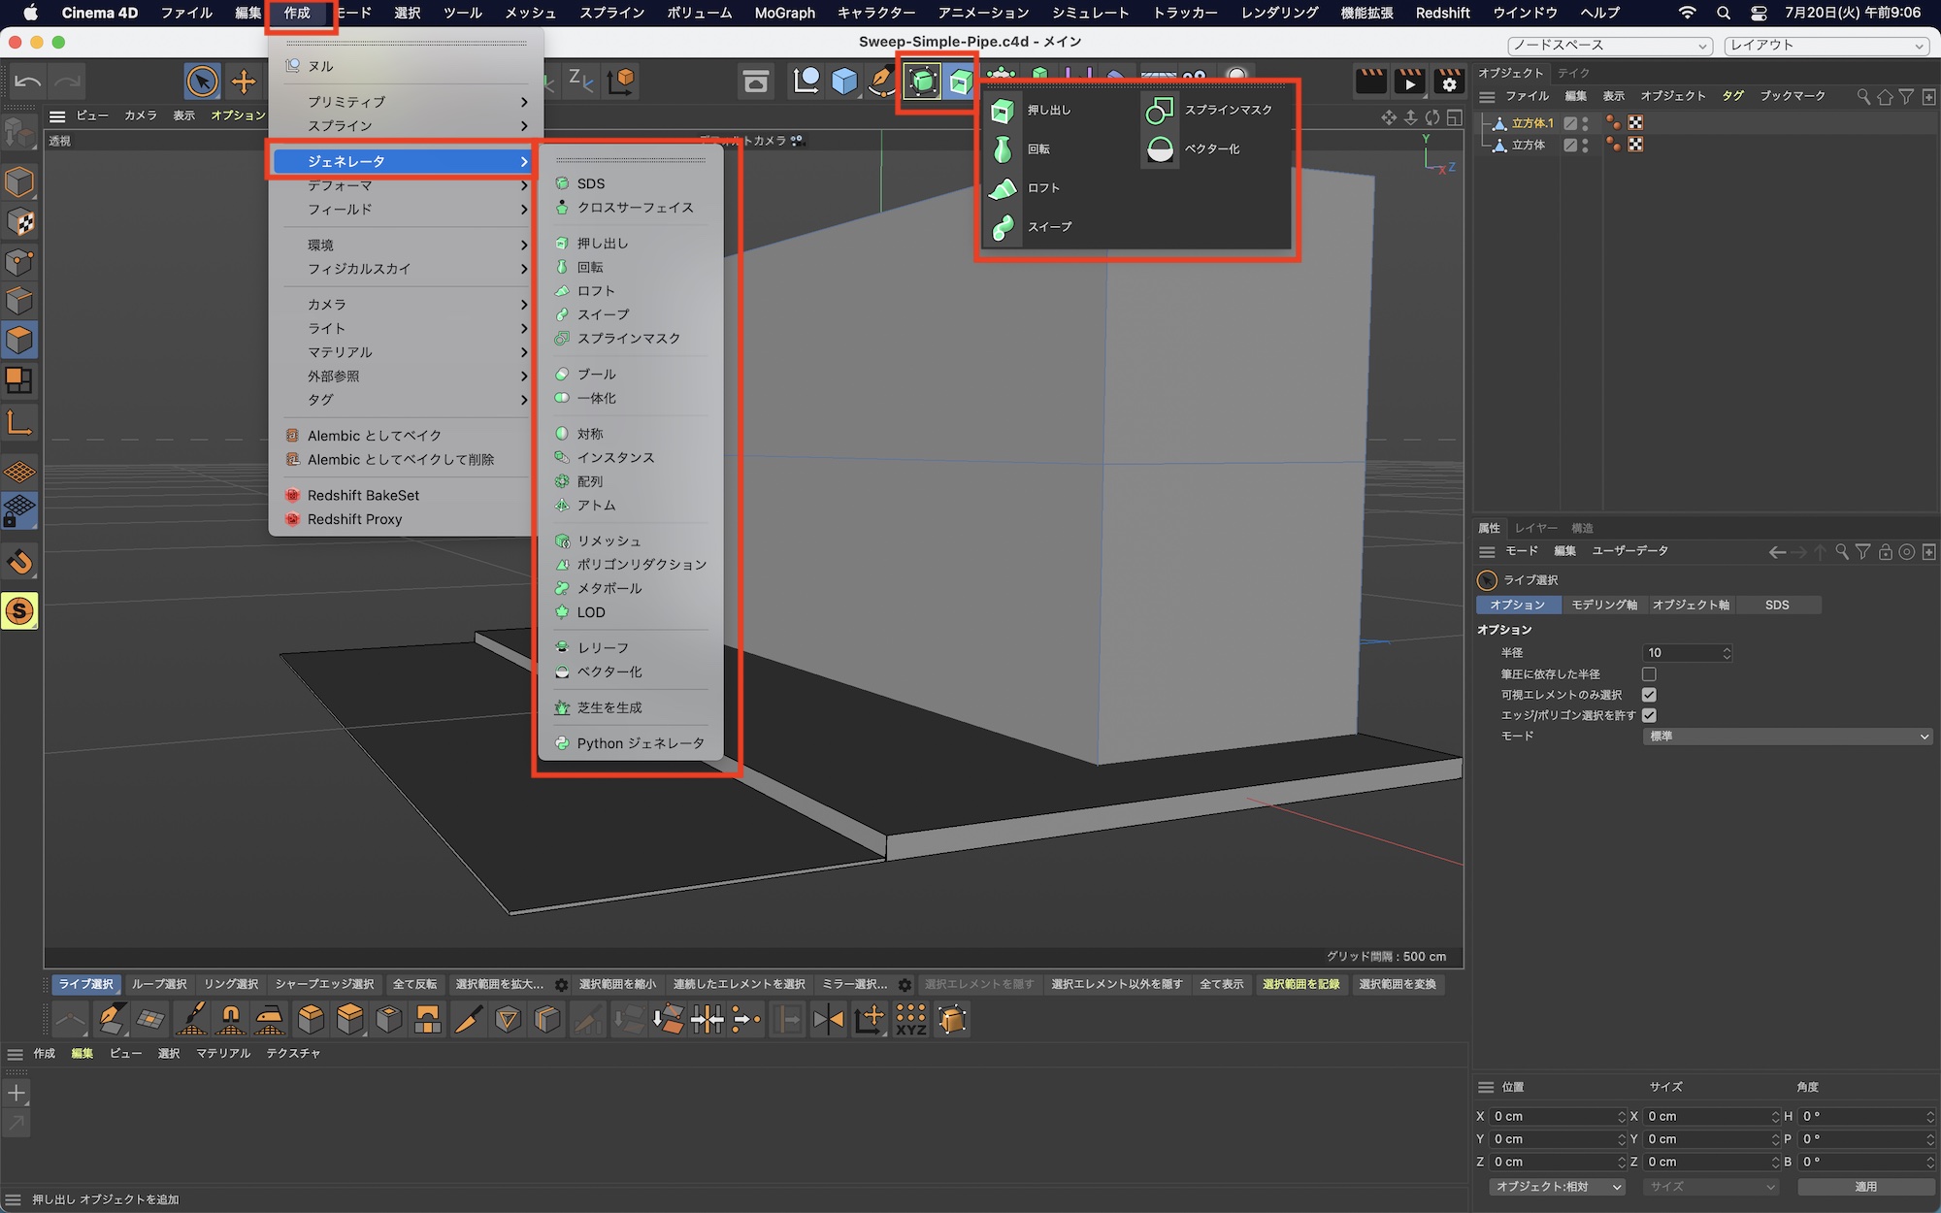Switch to the テイク tab in object manager
1941x1213 pixels.
point(1574,72)
